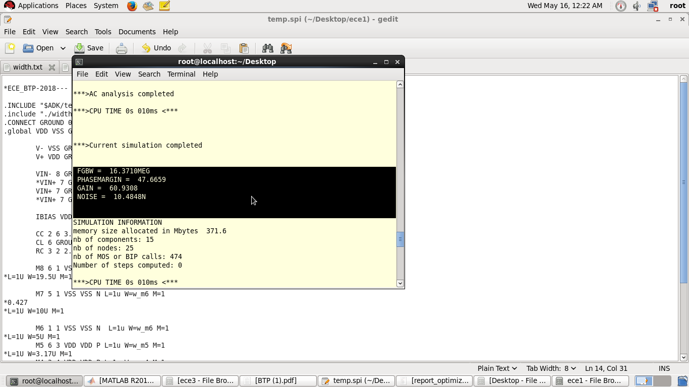Image resolution: width=689 pixels, height=387 pixels.
Task: Open gedit Documents menu
Action: tap(137, 31)
